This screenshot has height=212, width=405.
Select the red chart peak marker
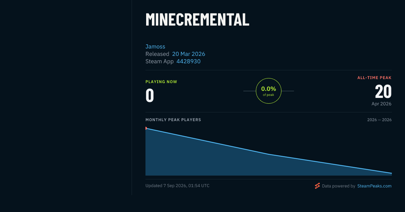pyautogui.click(x=146, y=128)
